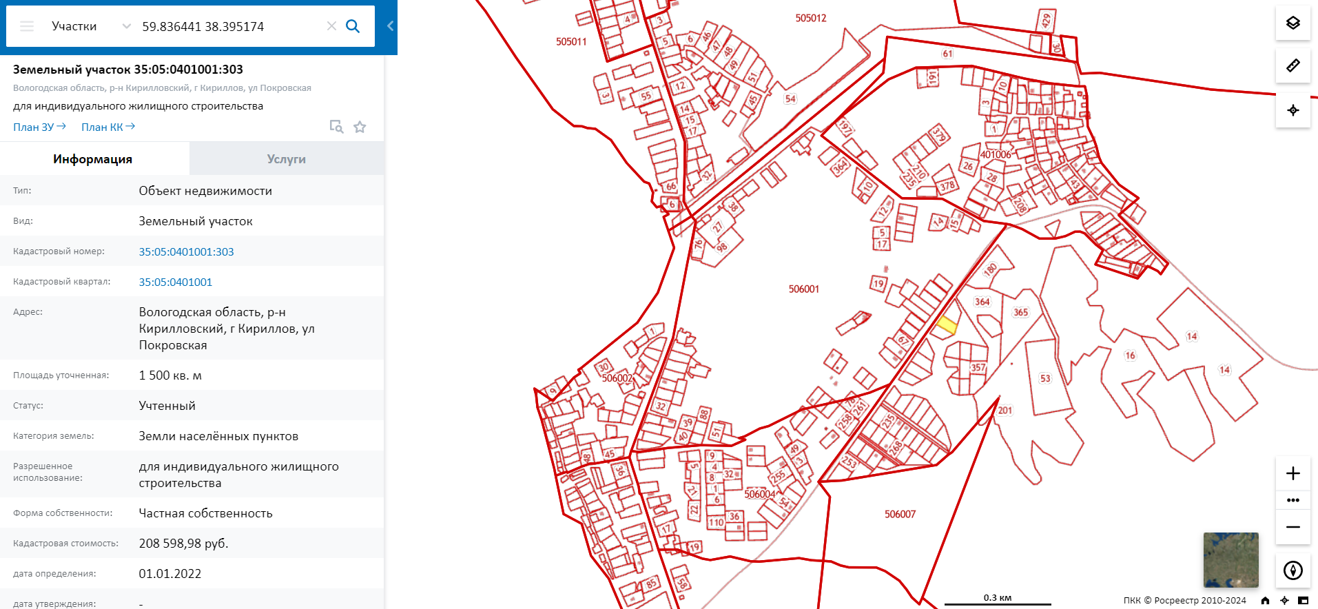Screen dimensions: 1318x609
Task: Select the yellow highlighted parcel on the map
Action: click(947, 325)
